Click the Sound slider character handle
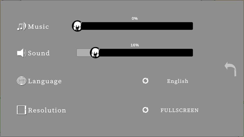244x137 pixels. tap(95, 53)
